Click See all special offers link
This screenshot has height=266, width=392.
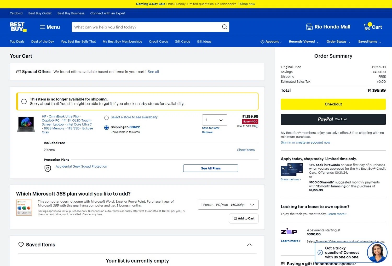pos(153,72)
